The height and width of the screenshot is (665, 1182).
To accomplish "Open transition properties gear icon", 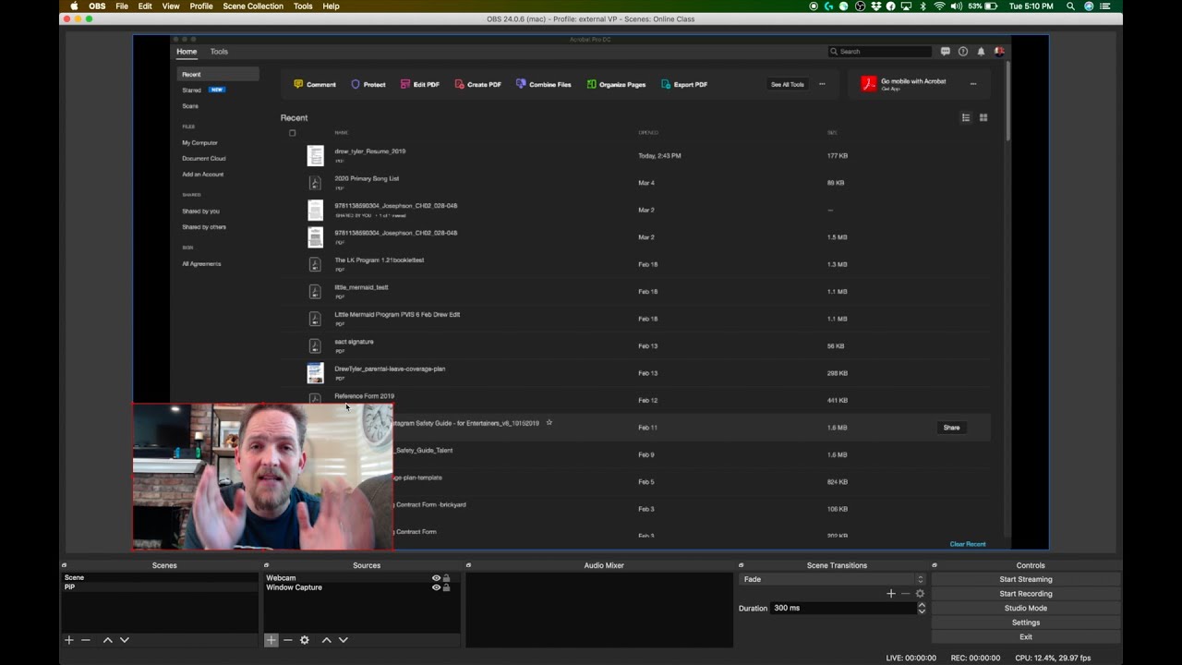I will 920,594.
